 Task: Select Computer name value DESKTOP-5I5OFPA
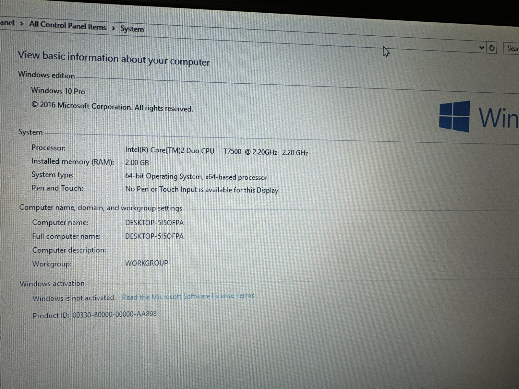[x=154, y=223]
